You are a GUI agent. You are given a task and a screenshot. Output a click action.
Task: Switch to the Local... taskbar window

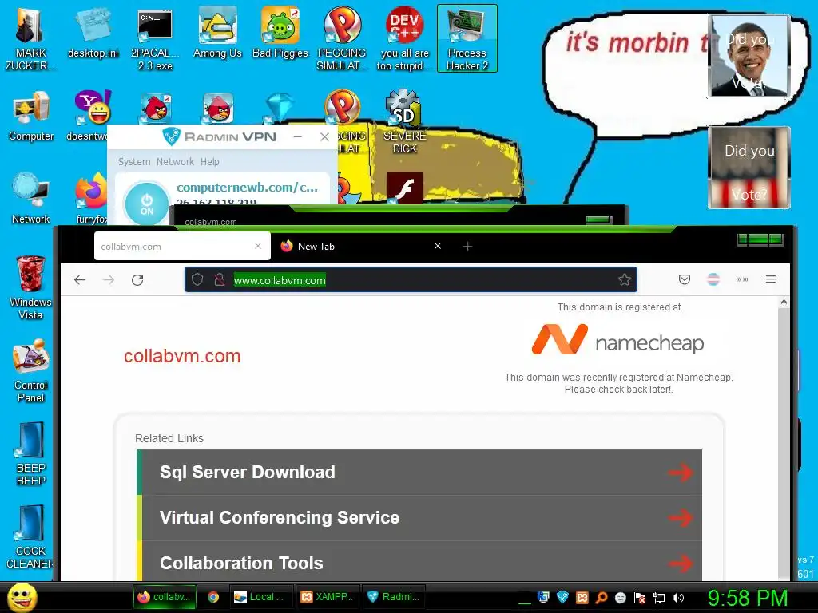262,597
